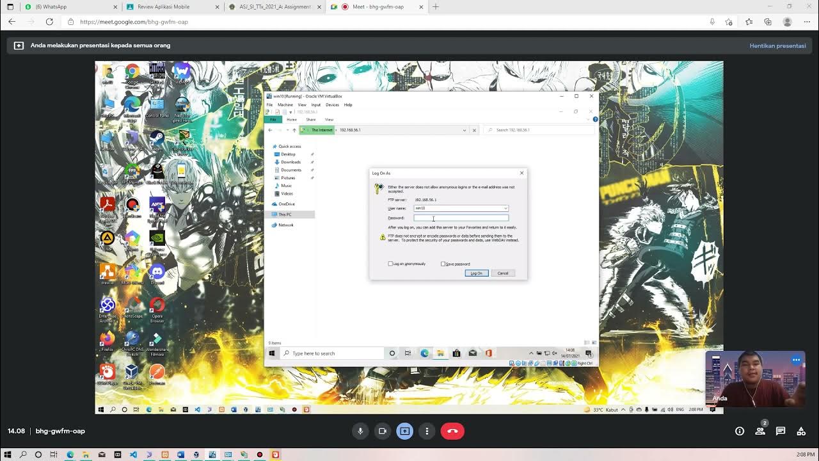Viewport: 819px width, 461px height.
Task: Turn off camera in Meet controls
Action: pos(383,431)
